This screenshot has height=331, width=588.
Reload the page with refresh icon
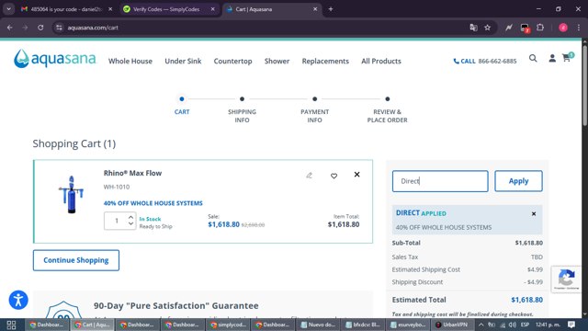pos(40,28)
